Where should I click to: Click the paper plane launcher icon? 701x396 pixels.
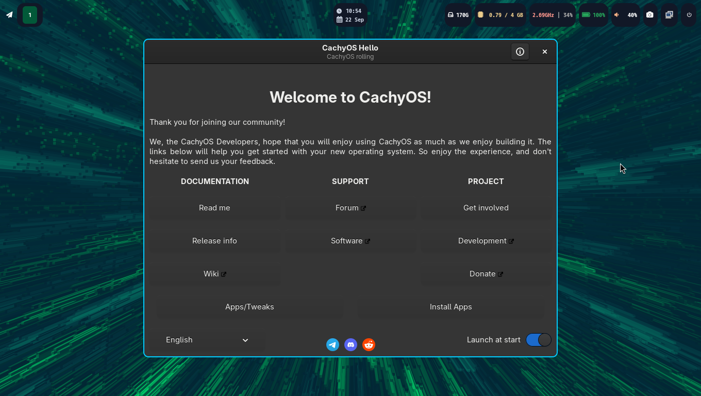click(8, 15)
